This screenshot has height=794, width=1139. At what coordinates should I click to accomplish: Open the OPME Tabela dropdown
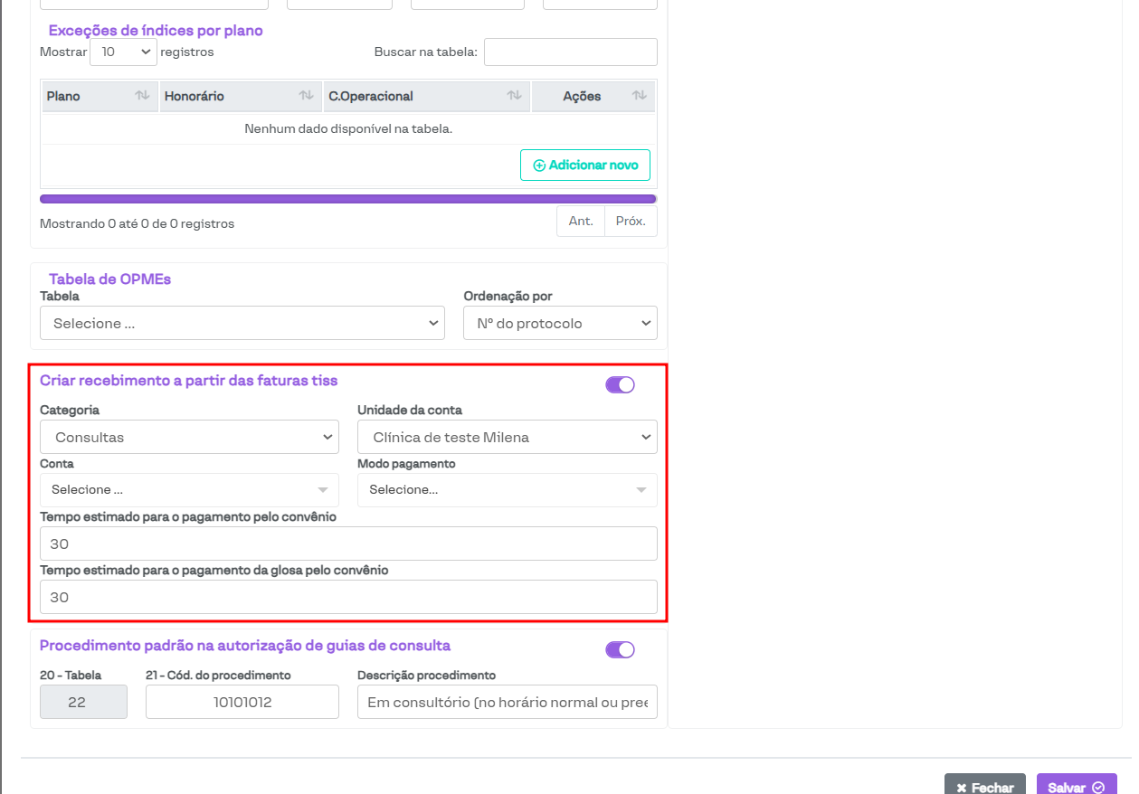pos(242,323)
